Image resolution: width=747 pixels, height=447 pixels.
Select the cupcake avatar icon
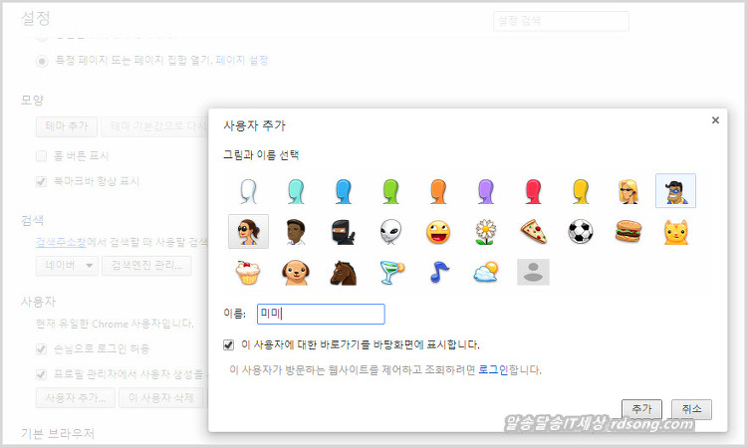246,271
